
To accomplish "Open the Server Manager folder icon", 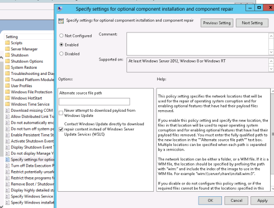I will click(7, 49).
